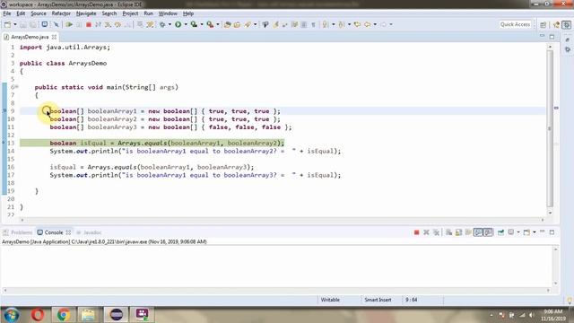This screenshot has height=323, width=574.
Task: Click the Pin Console icon
Action: 500,232
